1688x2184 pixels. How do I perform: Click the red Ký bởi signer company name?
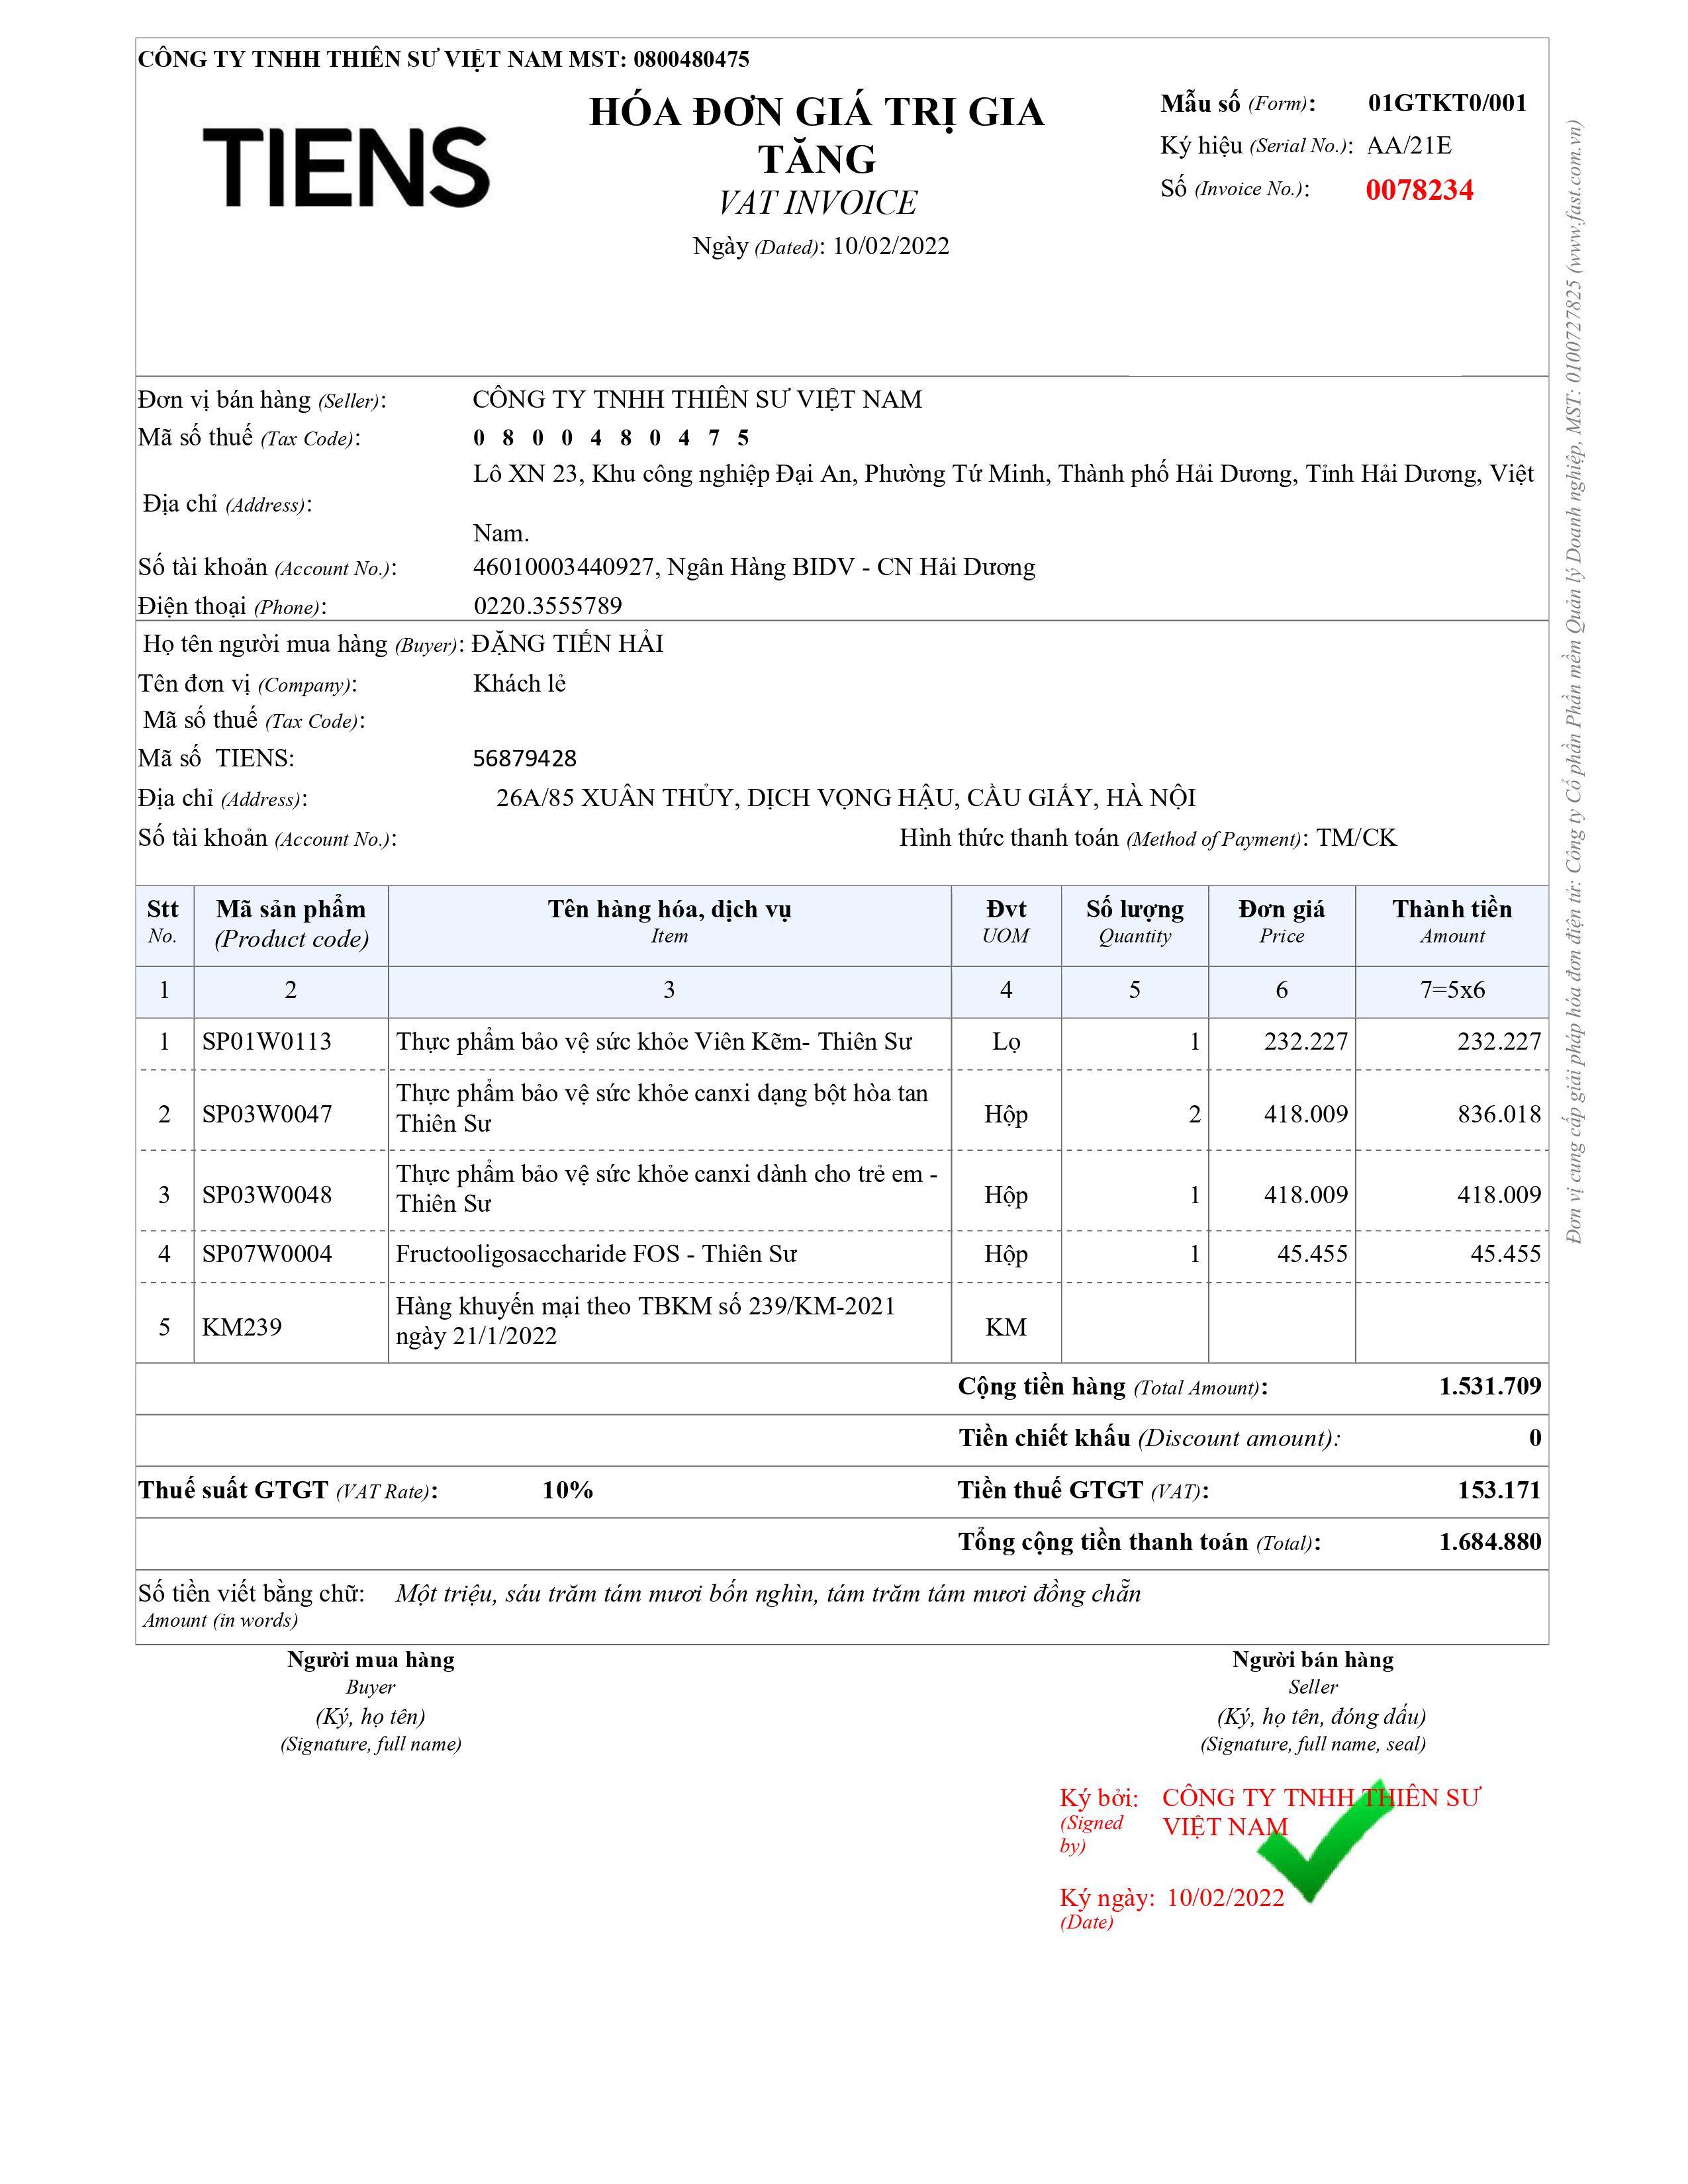pyautogui.click(x=1321, y=1812)
